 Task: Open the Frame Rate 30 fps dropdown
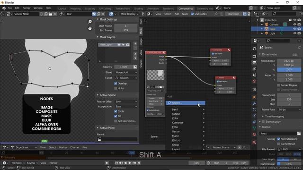tap(289, 110)
